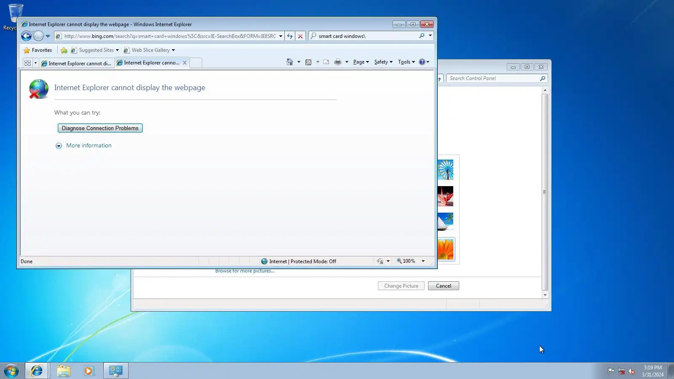Open the Favorites center

(x=38, y=50)
